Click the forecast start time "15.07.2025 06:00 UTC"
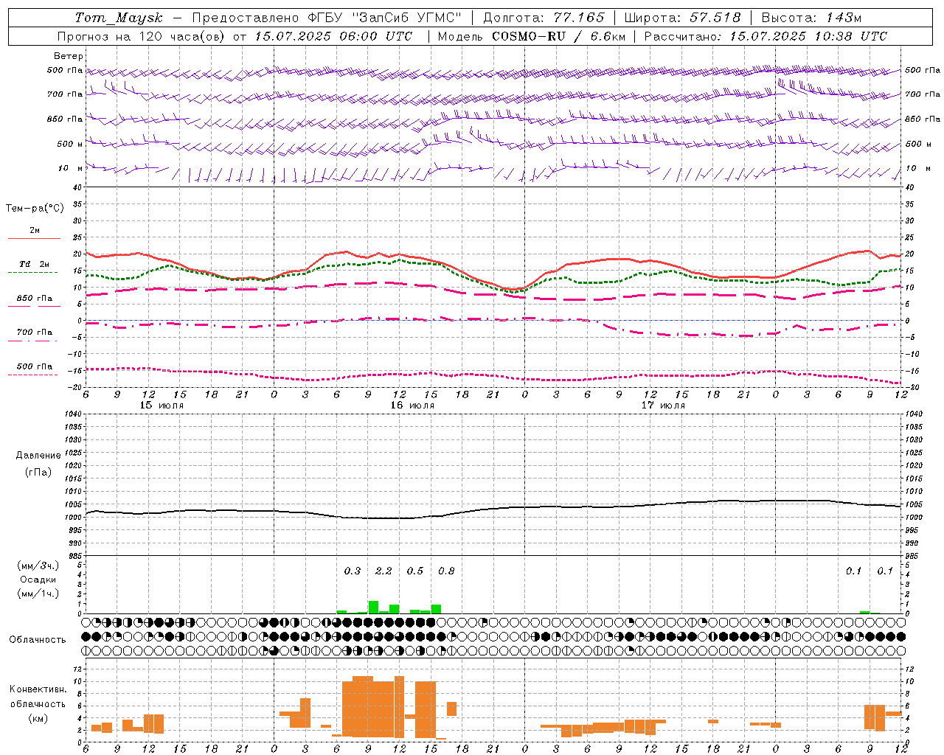The image size is (944, 755). tap(333, 36)
